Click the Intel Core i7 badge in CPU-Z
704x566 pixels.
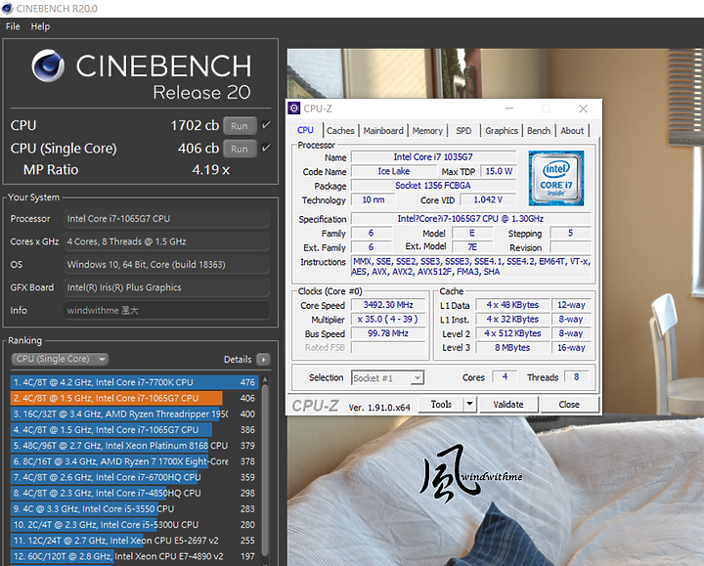coord(555,178)
